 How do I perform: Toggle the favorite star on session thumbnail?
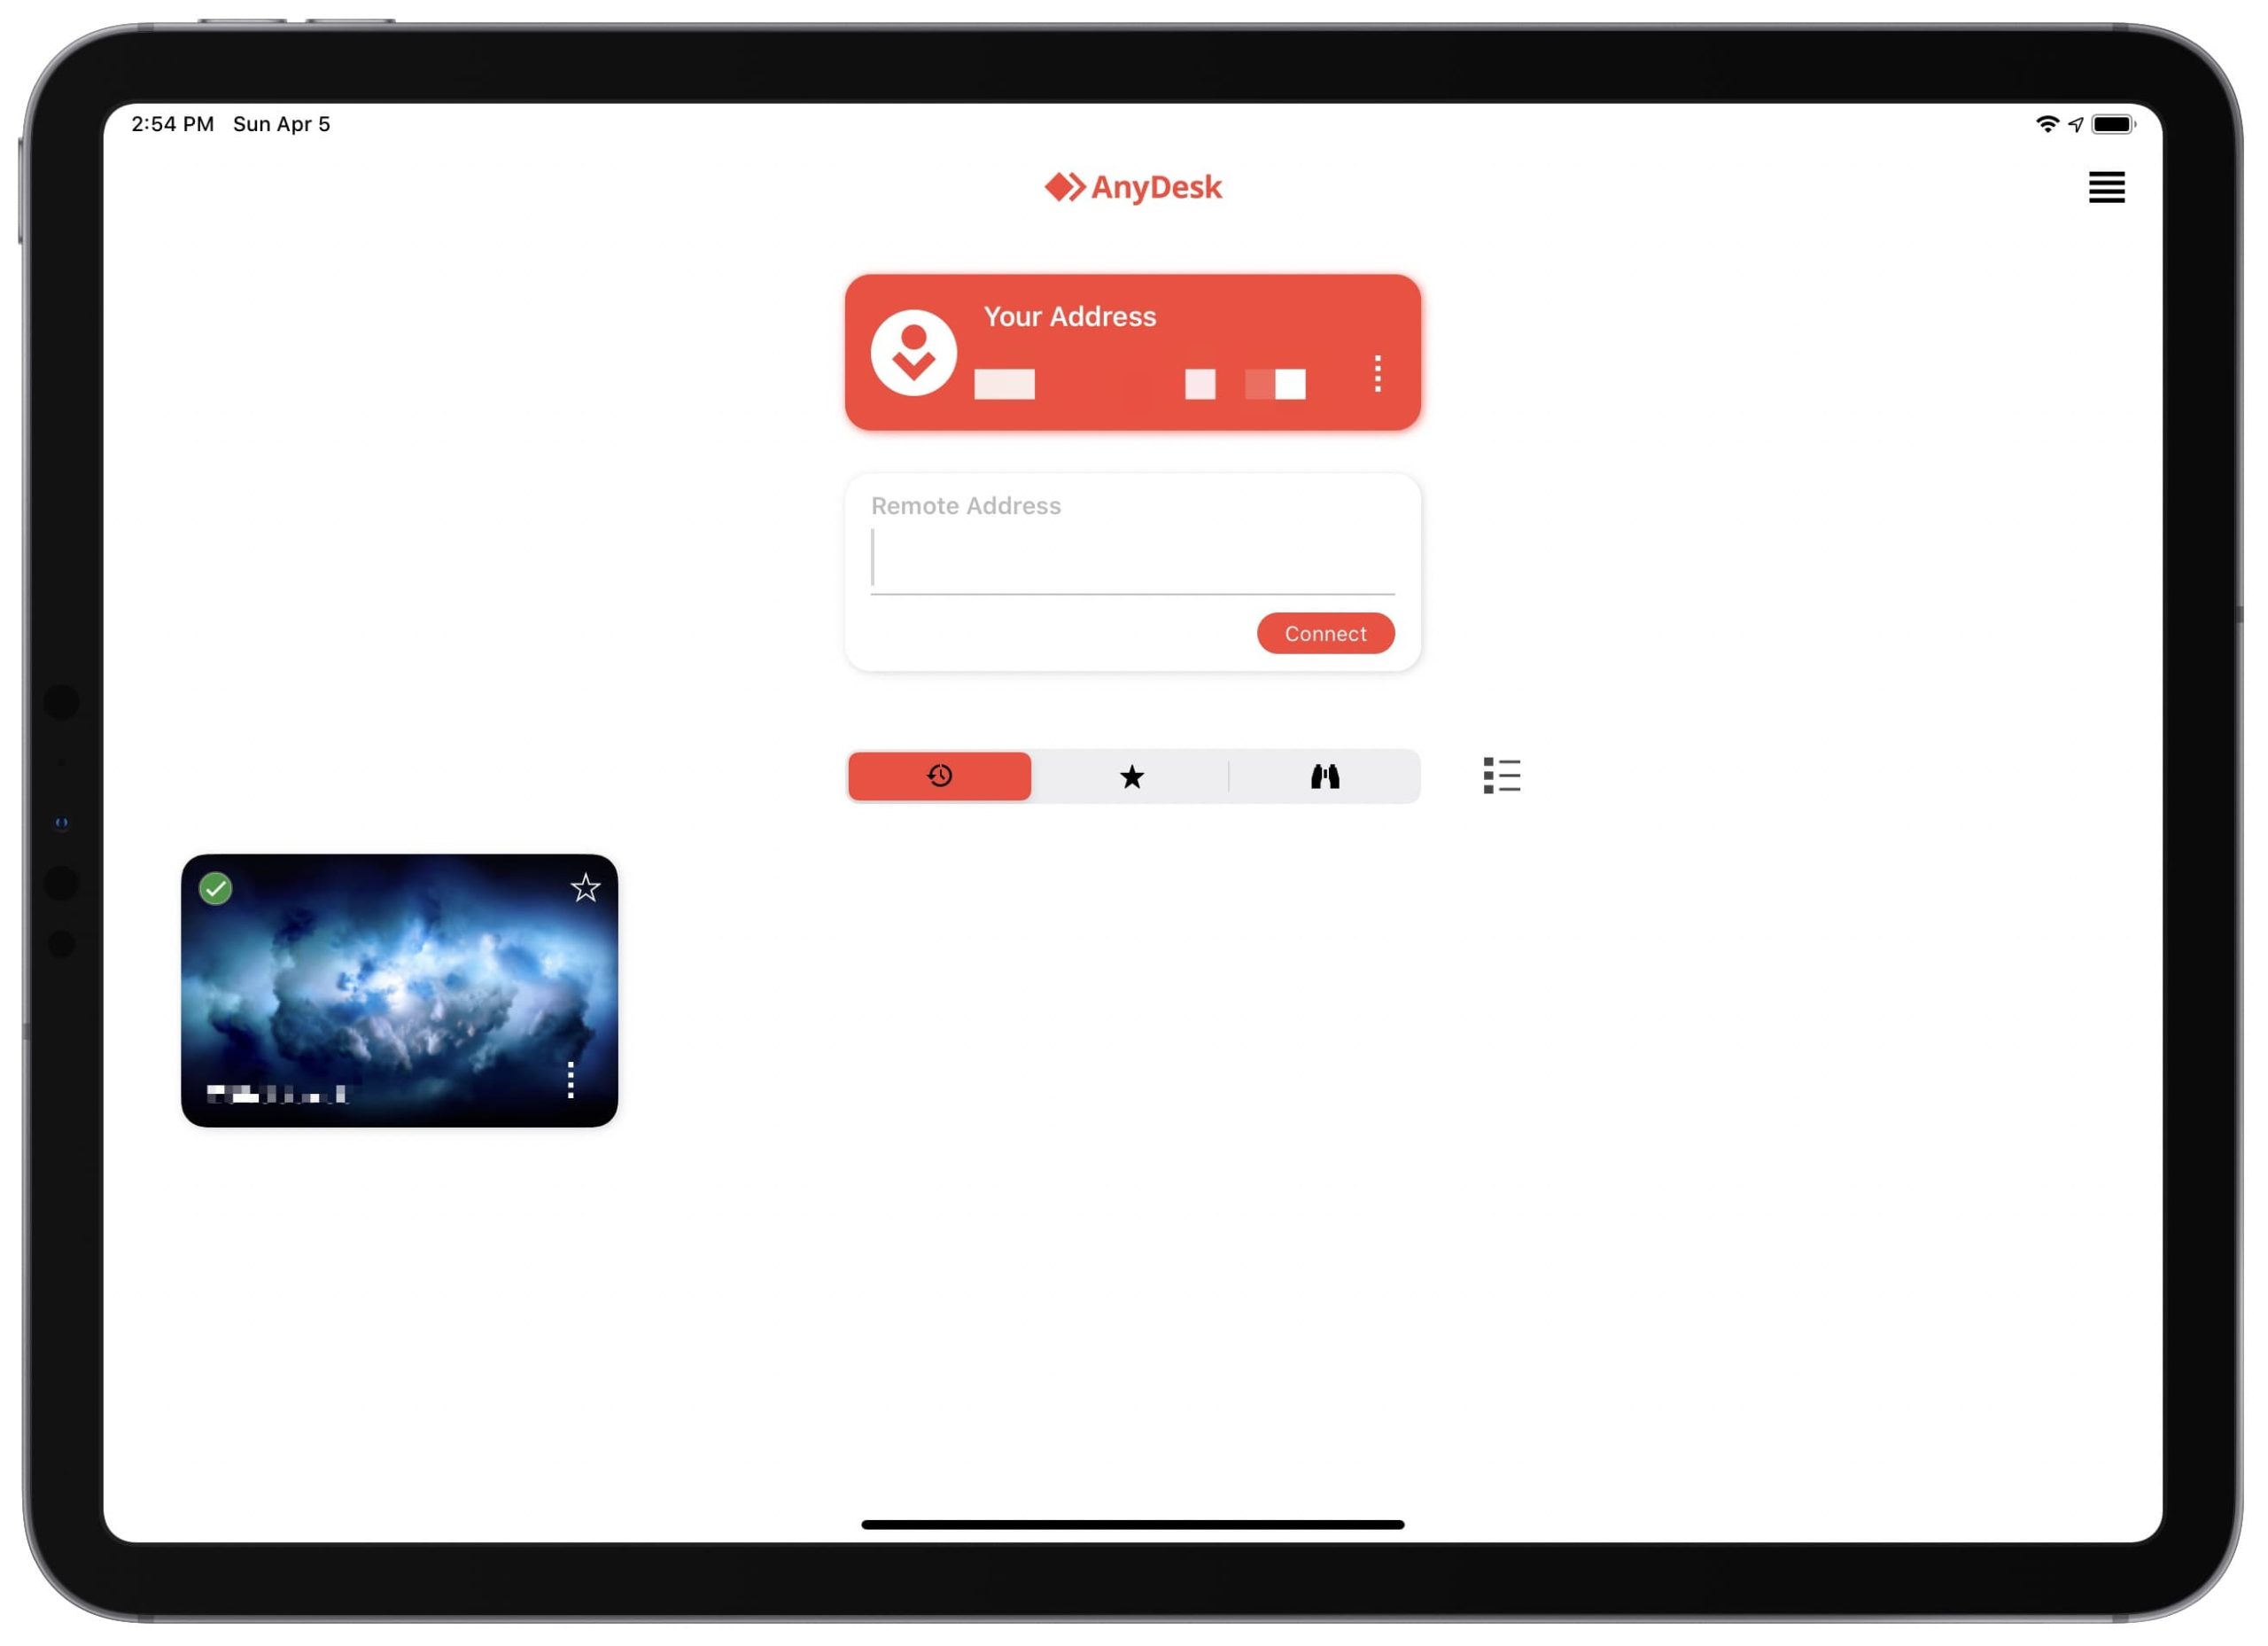tap(585, 886)
